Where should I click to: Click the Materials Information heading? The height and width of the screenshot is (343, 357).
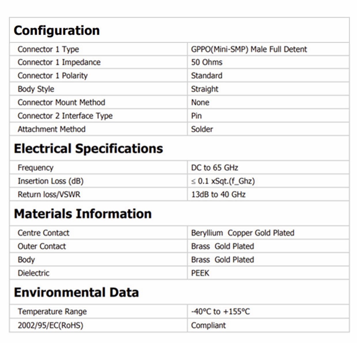[x=83, y=214]
